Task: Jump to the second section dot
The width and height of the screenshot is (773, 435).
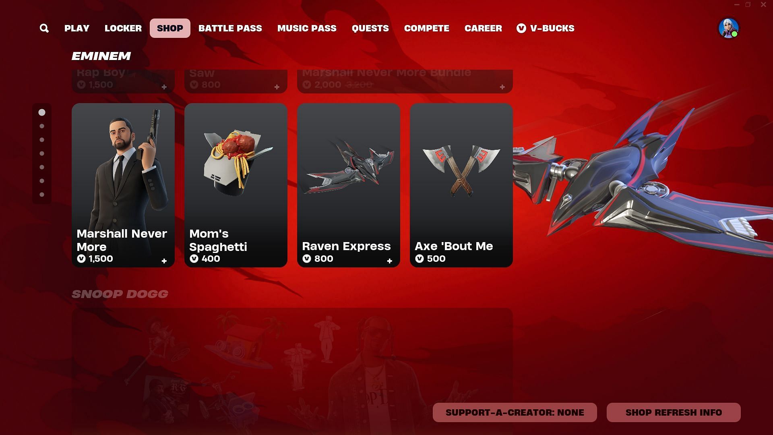Action: tap(42, 126)
